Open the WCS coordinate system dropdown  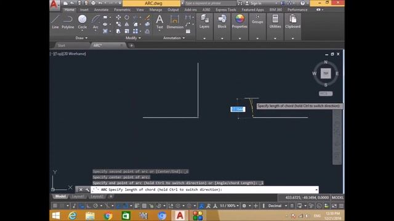(326, 93)
